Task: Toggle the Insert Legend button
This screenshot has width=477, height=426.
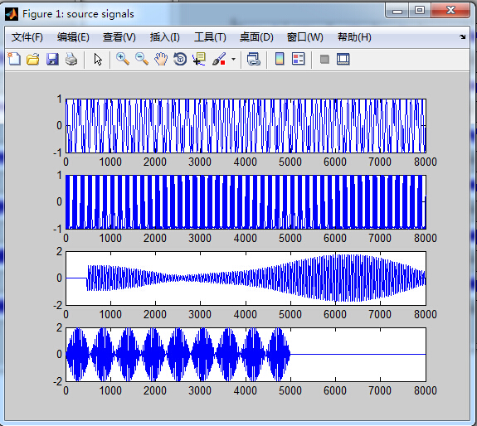Action: point(298,59)
